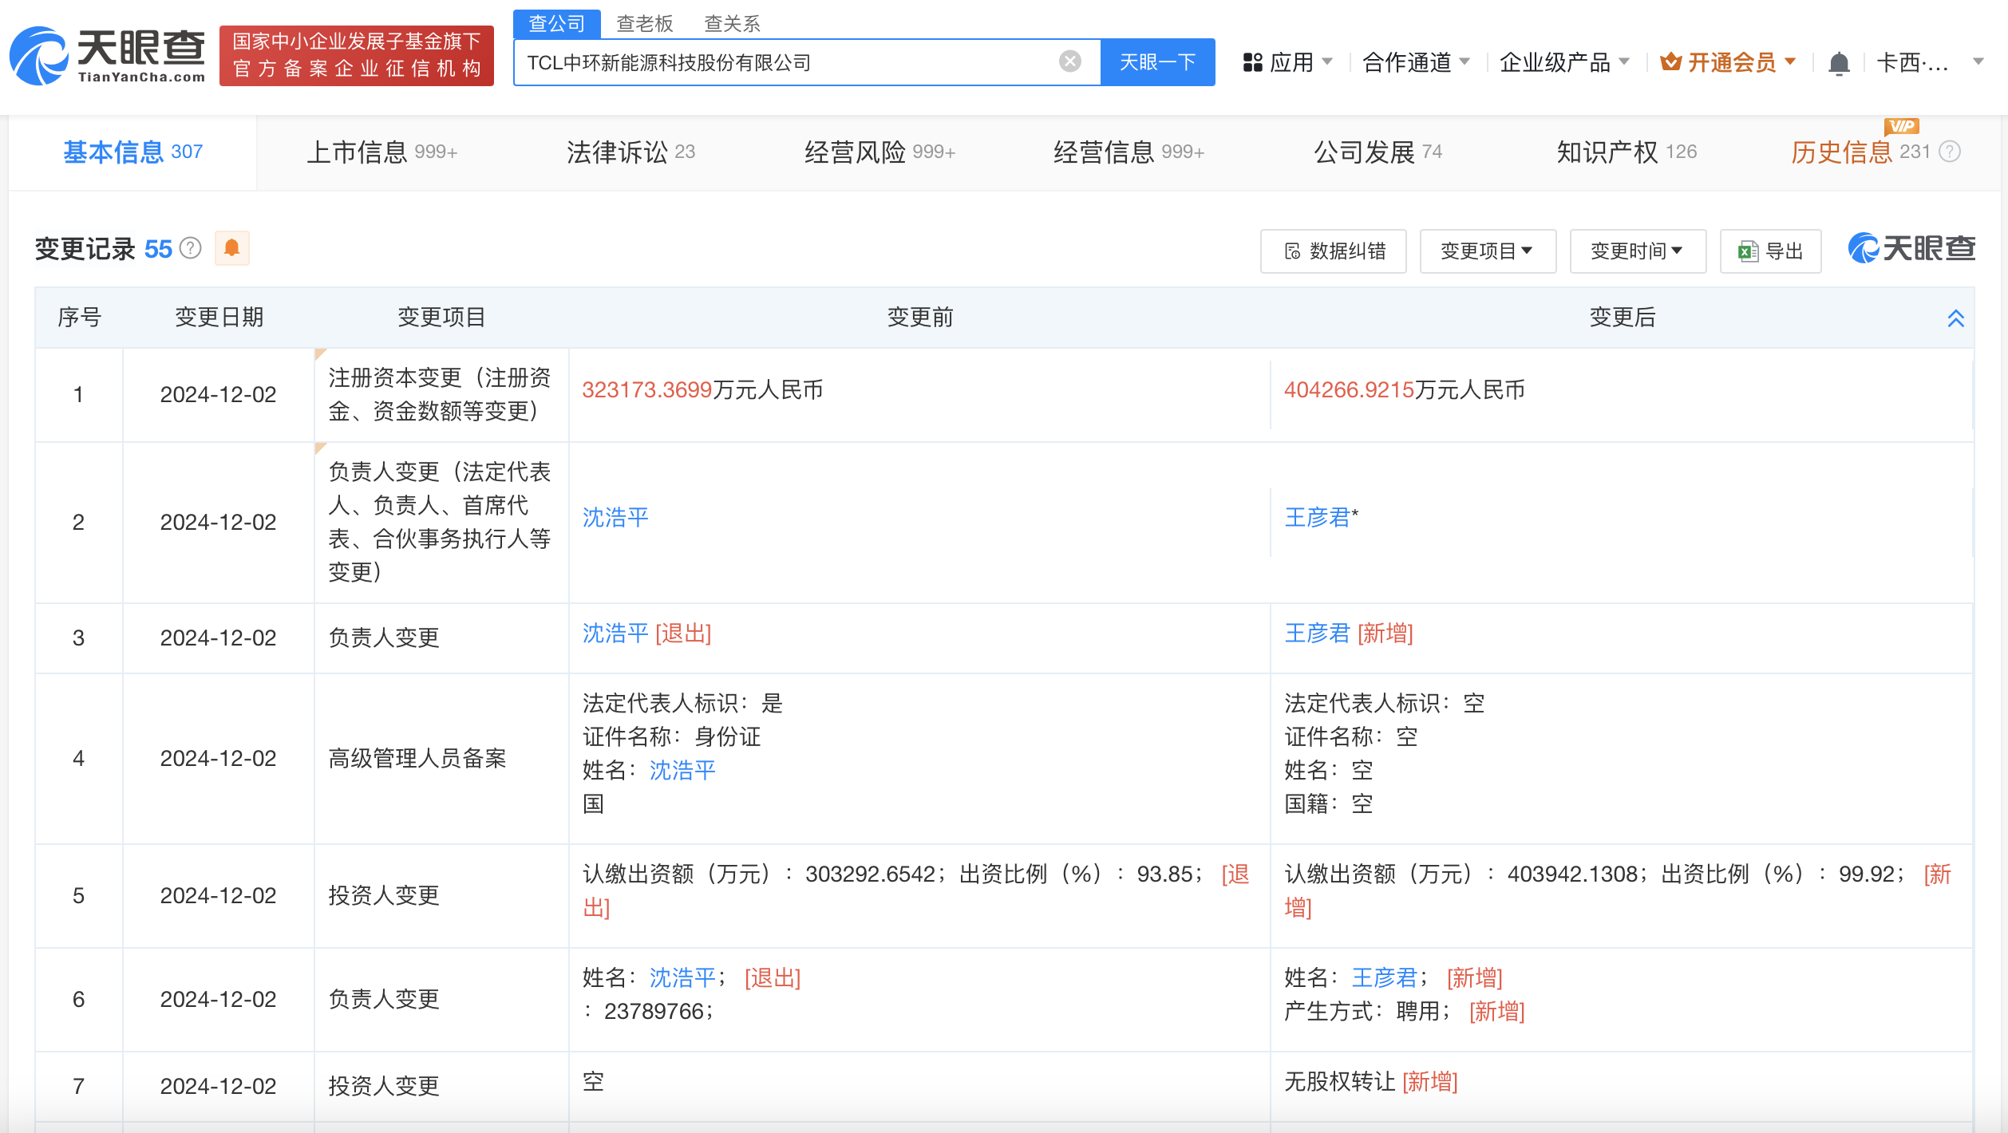Click the 数据纠错 button
The height and width of the screenshot is (1133, 2008).
pos(1334,251)
